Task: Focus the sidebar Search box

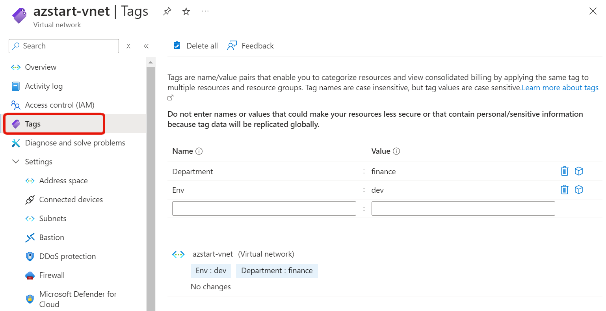Action: pos(64,46)
